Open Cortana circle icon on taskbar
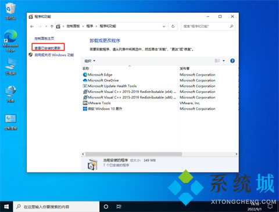Screen dimensions: 279x212 coord(106,207)
